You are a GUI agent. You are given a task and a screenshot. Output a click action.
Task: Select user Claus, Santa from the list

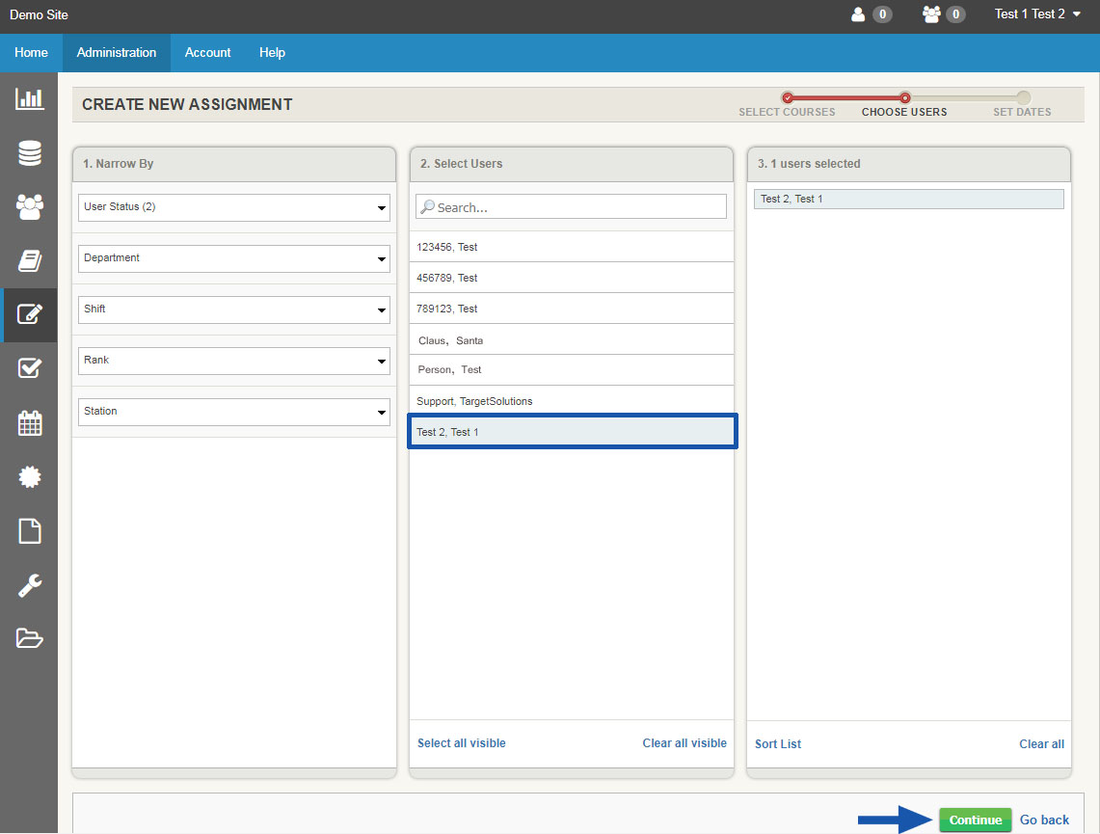(x=571, y=339)
